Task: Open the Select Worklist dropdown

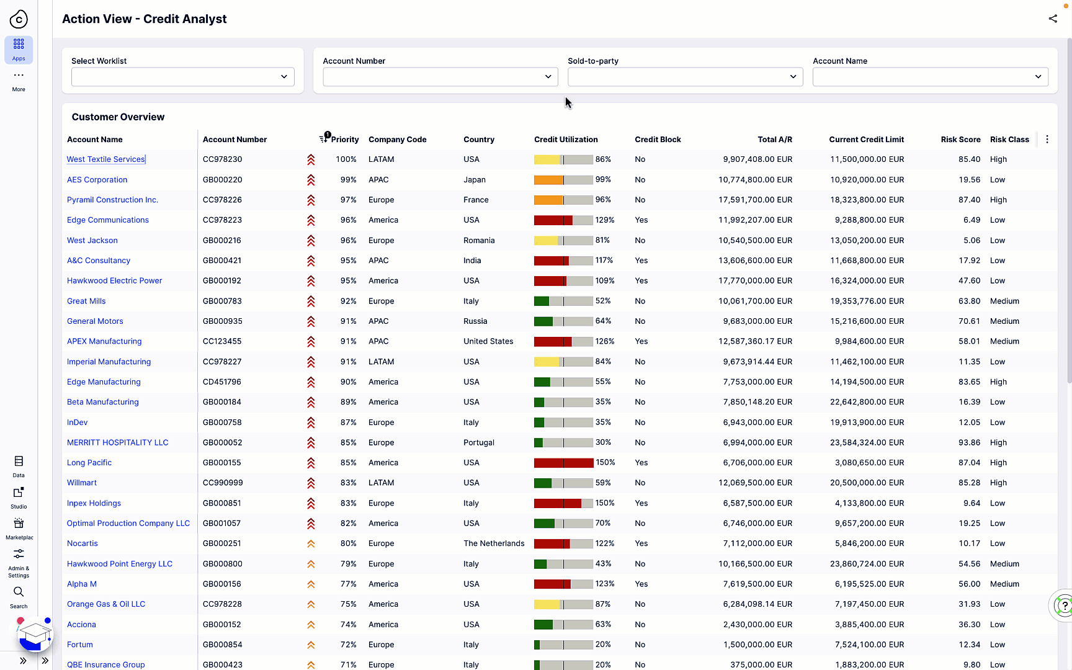Action: click(182, 76)
